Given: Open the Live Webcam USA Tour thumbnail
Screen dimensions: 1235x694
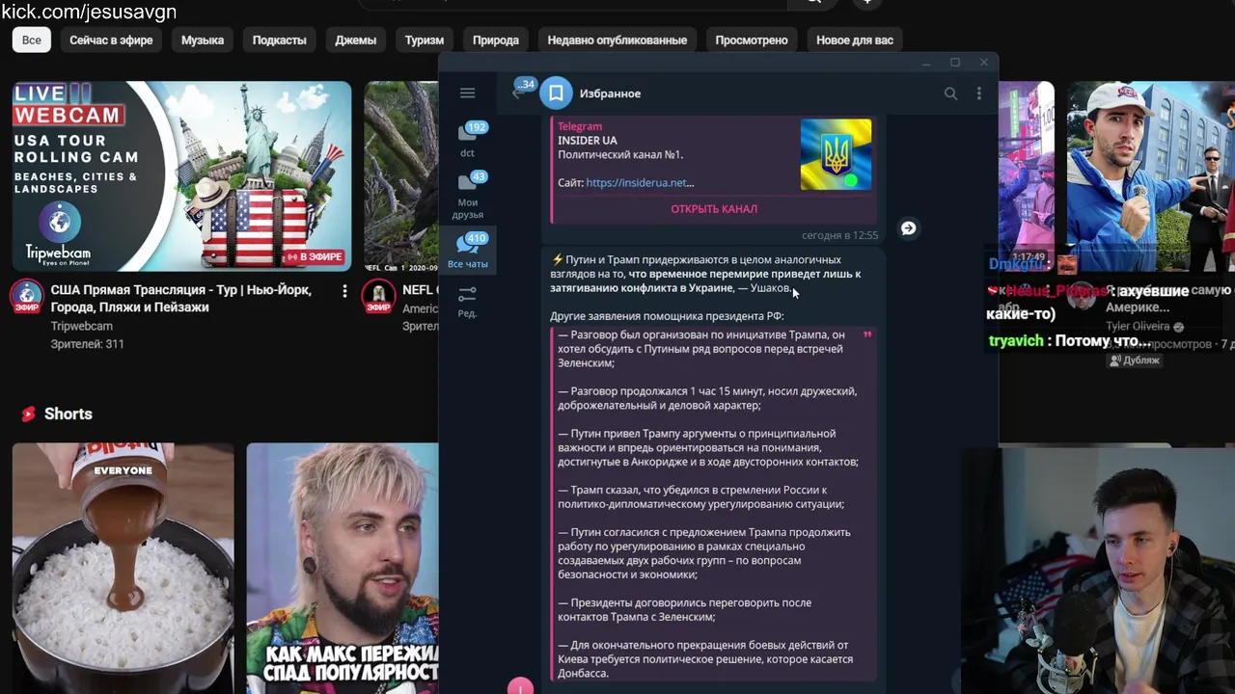Looking at the screenshot, I should pos(181,176).
